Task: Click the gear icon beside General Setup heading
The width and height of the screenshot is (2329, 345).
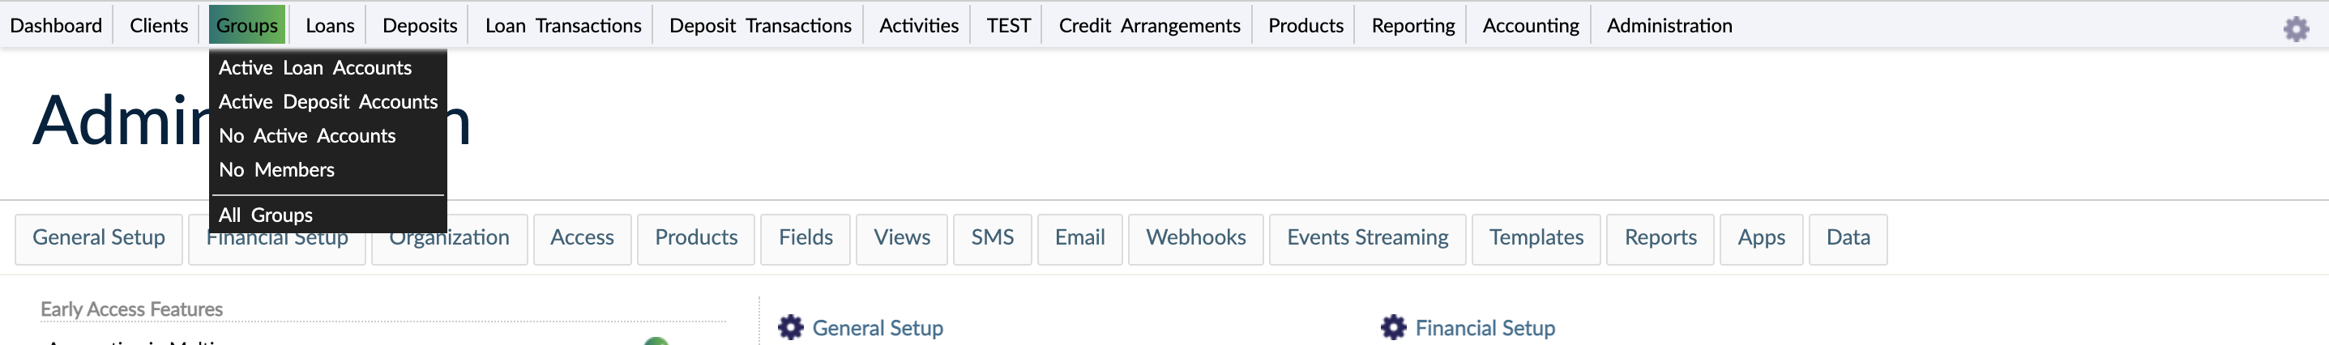Action: pos(790,327)
